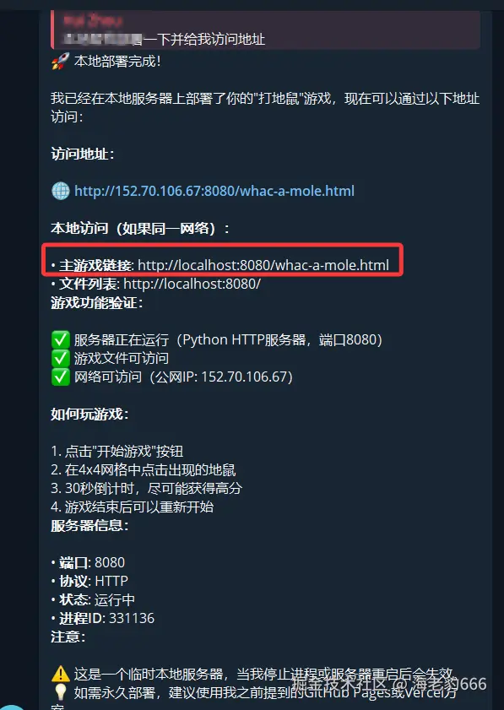Click the localhost:8080/whac-a-mole.html address
Viewport: 504px width, 710px height.
pyautogui.click(x=263, y=265)
